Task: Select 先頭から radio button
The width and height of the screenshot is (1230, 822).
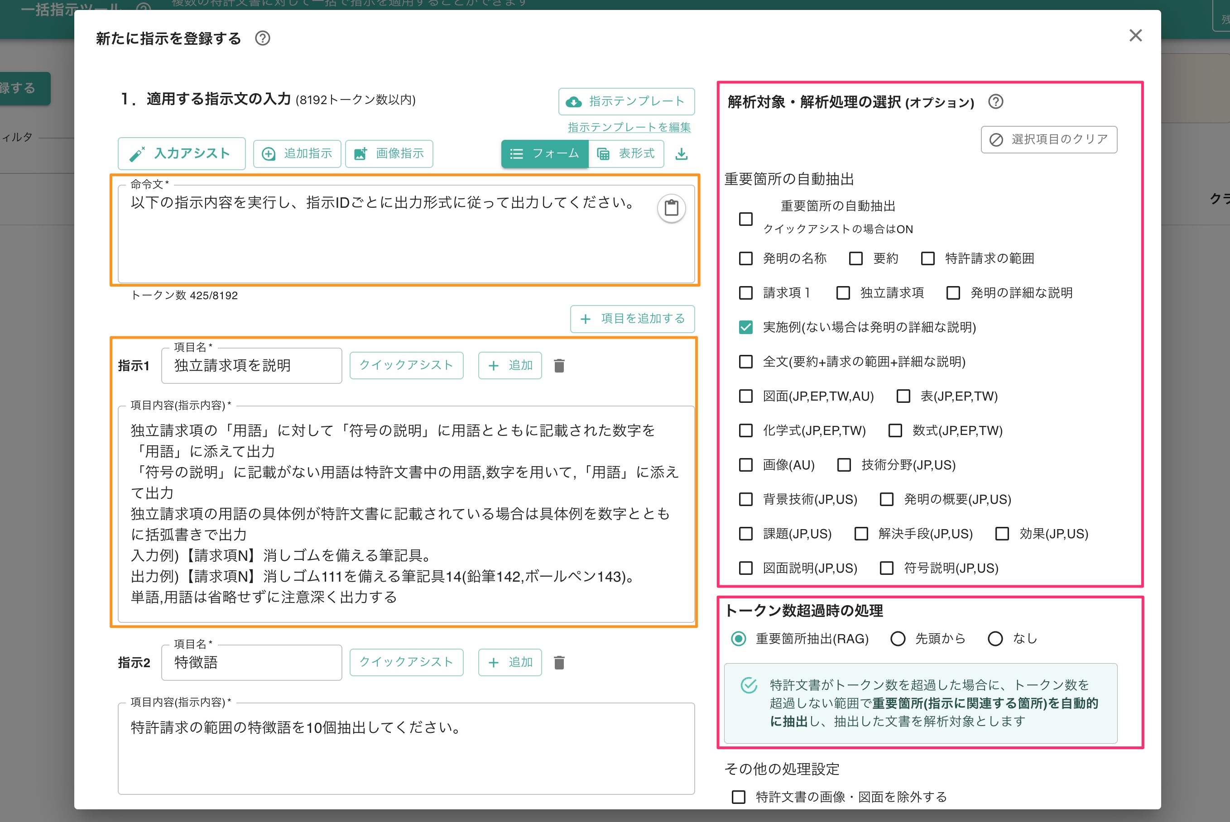Action: tap(898, 639)
